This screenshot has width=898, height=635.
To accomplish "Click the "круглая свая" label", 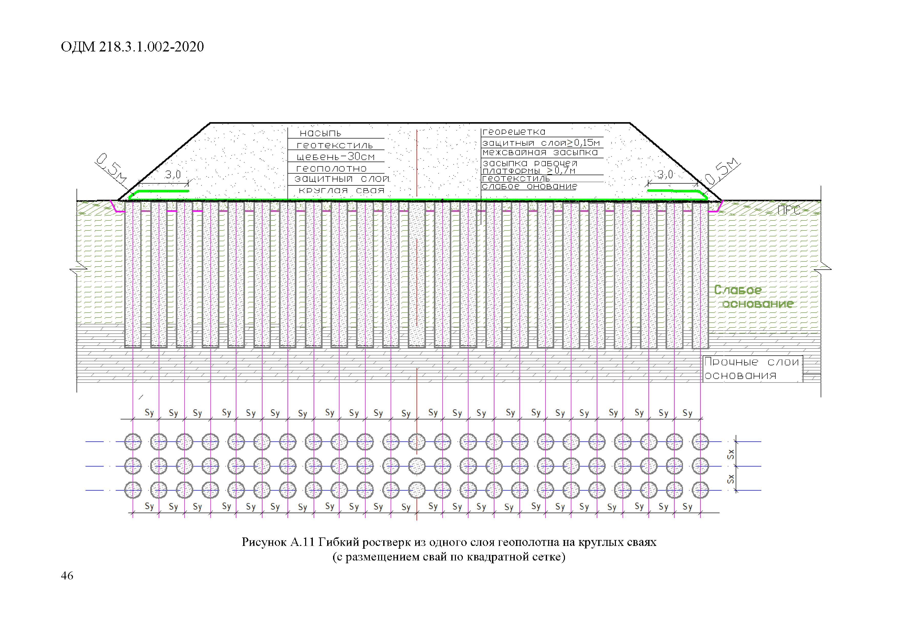I will (x=341, y=190).
